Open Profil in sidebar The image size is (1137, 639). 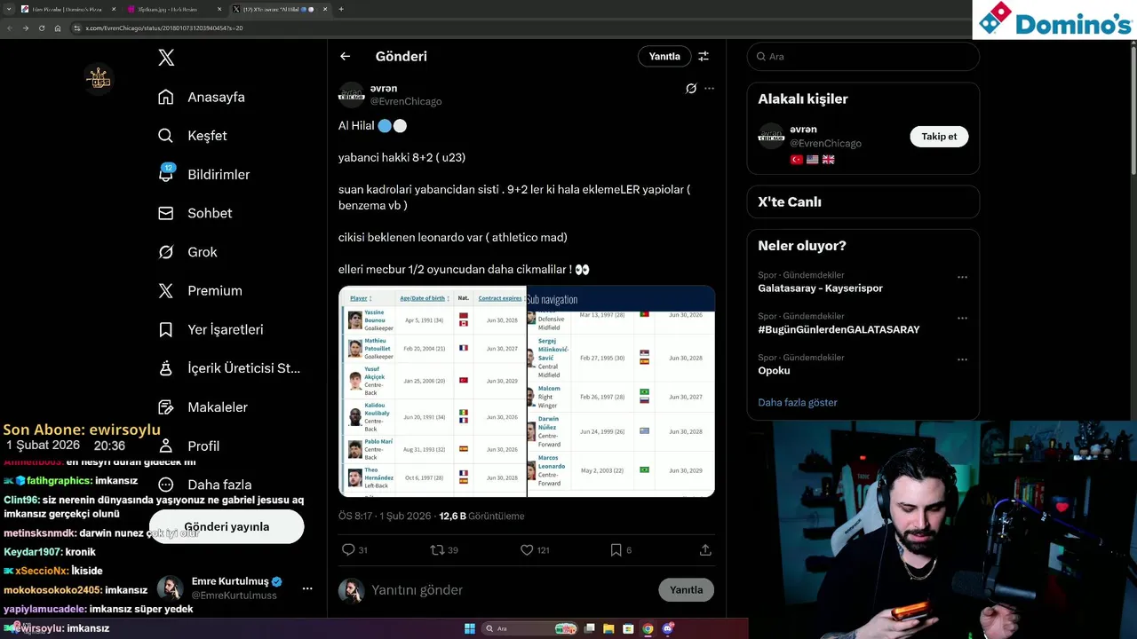pos(188,446)
